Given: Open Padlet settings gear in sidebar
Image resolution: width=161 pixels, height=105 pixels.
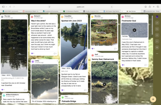Looking at the screenshot, I should [157, 47].
